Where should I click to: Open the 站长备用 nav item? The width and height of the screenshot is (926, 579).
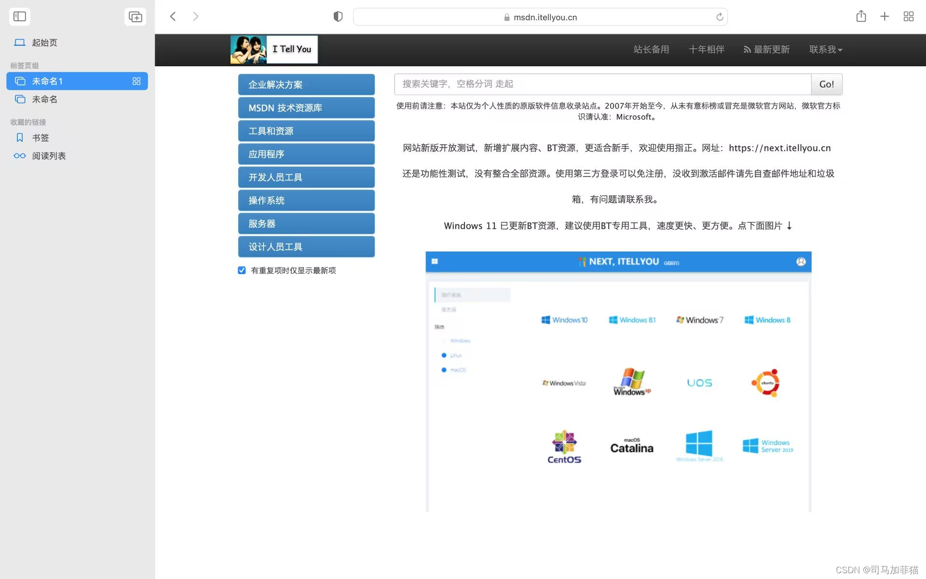[651, 49]
